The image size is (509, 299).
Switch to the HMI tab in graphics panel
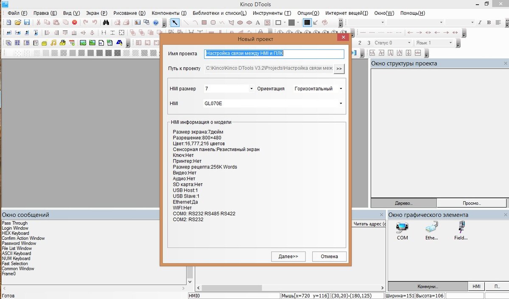click(x=476, y=286)
